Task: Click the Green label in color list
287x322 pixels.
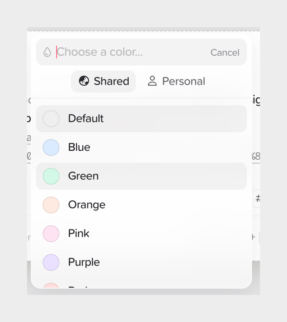Action: point(83,176)
